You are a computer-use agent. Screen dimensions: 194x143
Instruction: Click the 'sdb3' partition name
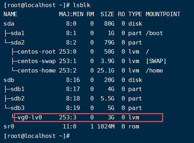click(17, 108)
